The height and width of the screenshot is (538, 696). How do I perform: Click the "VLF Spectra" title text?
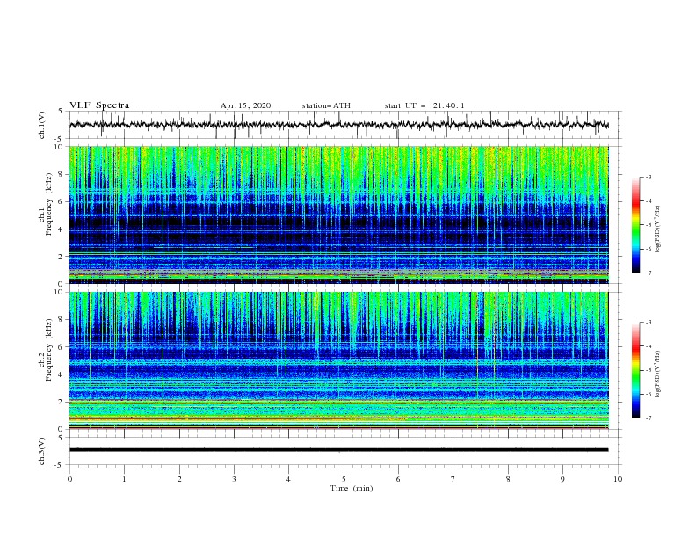coord(99,105)
